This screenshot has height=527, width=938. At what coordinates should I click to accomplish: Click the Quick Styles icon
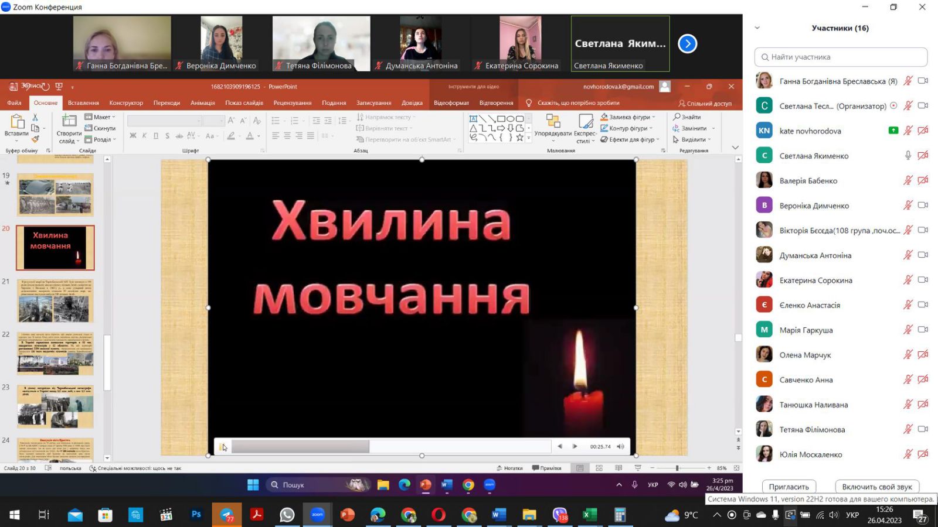(585, 125)
